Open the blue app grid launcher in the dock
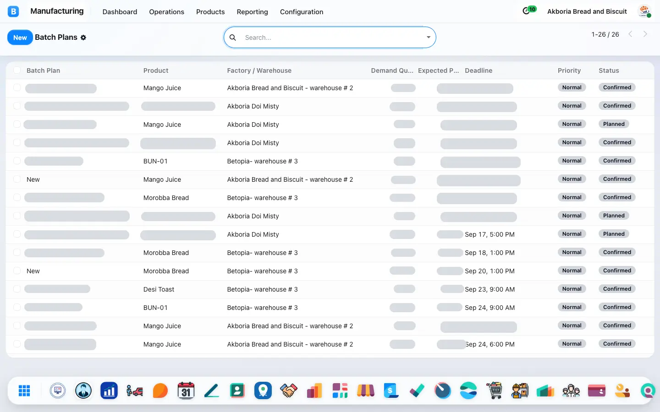The height and width of the screenshot is (412, 660). pos(24,390)
